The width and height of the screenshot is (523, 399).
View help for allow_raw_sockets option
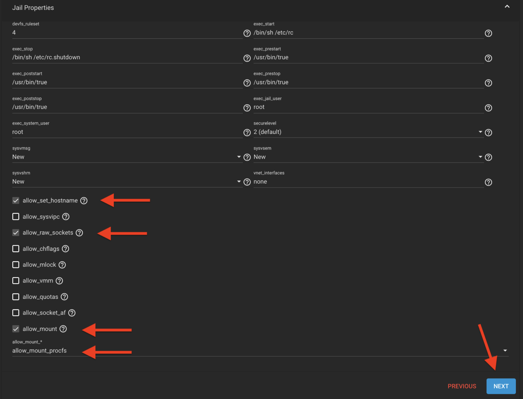pos(79,233)
